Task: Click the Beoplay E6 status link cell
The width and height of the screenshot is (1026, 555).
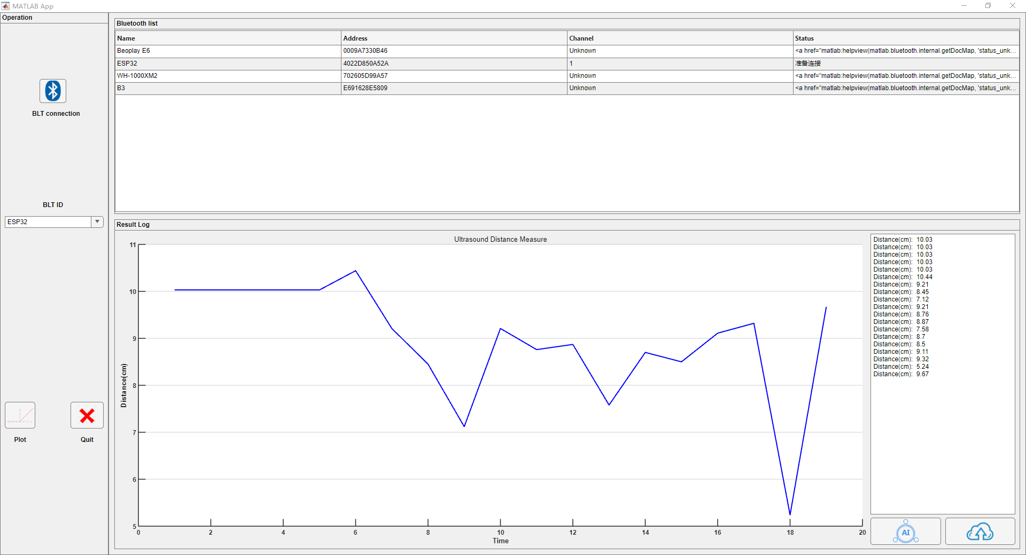Action: (905, 51)
